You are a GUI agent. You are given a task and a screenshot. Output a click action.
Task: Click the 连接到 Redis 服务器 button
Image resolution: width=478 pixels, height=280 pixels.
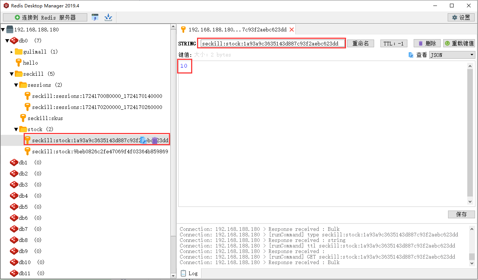point(45,17)
